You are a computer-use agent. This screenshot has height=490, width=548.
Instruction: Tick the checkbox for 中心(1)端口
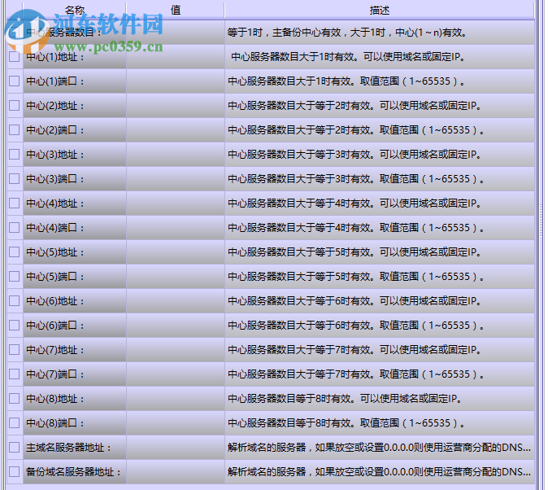[15, 81]
